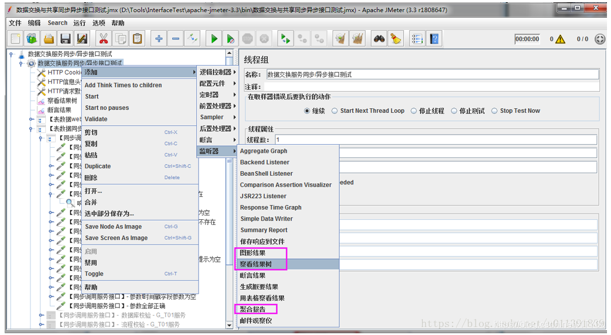Image resolution: width=611 pixels, height=335 pixels.
Task: Click the yellow warning triangle icon
Action: 561,39
